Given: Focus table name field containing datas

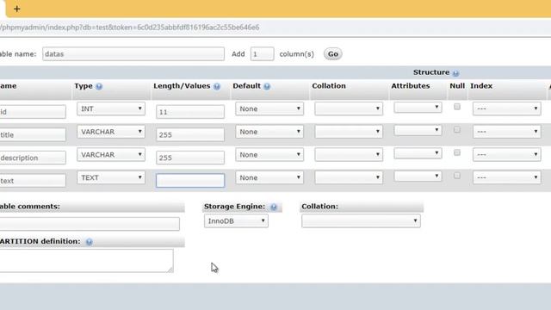Looking at the screenshot, I should tap(133, 54).
